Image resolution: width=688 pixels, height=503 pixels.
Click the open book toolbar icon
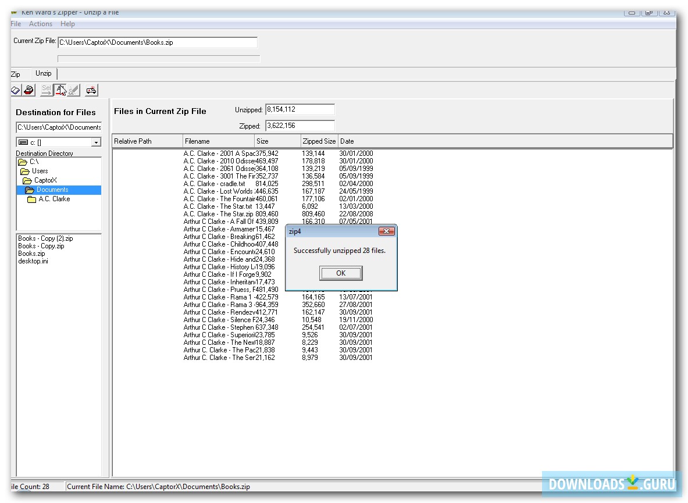point(15,90)
